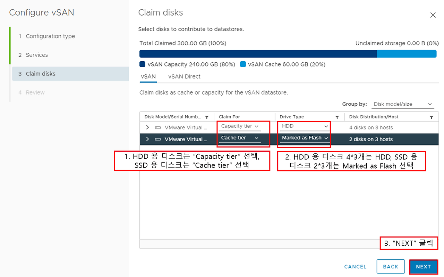Close the Configure vSAN dialog with X
The image size is (444, 277).
point(433,15)
